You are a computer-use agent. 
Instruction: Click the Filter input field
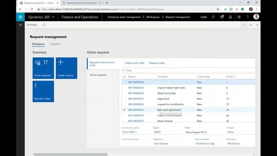point(188,70)
